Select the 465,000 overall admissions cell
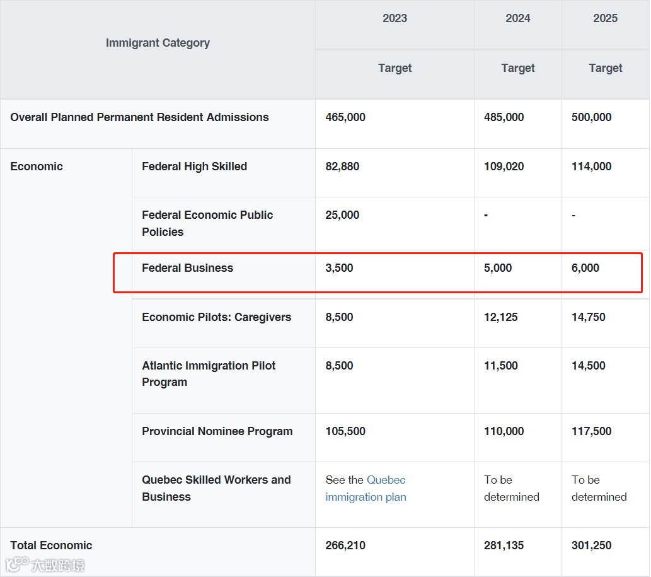Screen dimensions: 651x577 pos(345,117)
